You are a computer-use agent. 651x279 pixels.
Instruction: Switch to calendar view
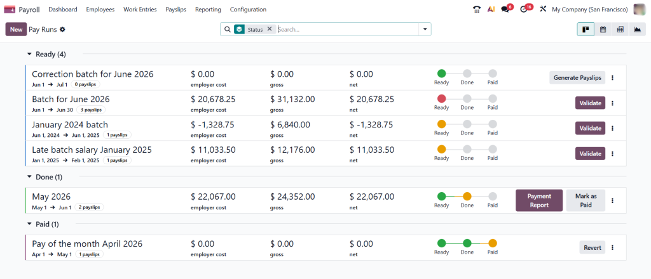pos(603,29)
